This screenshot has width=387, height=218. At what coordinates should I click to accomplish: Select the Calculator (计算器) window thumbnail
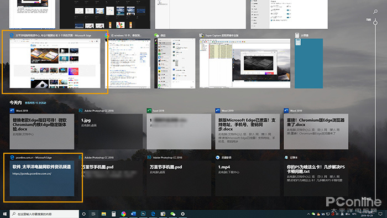coord(308,63)
